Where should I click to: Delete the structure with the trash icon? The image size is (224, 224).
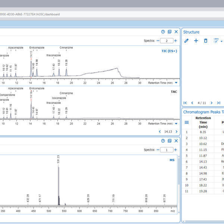pyautogui.click(x=206, y=41)
